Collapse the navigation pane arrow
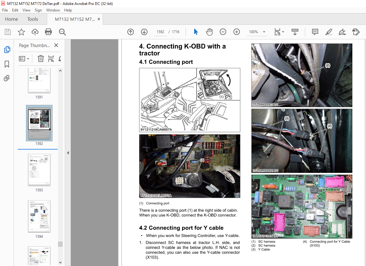Screen dimensions: 366x266 [68, 153]
